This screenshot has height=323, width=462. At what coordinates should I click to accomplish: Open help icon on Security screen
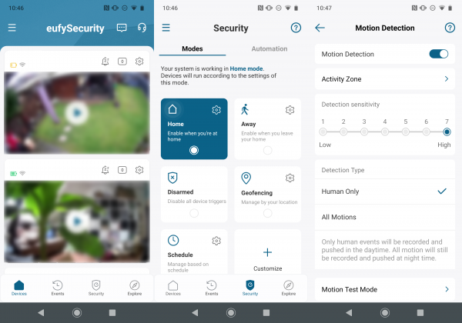296,28
